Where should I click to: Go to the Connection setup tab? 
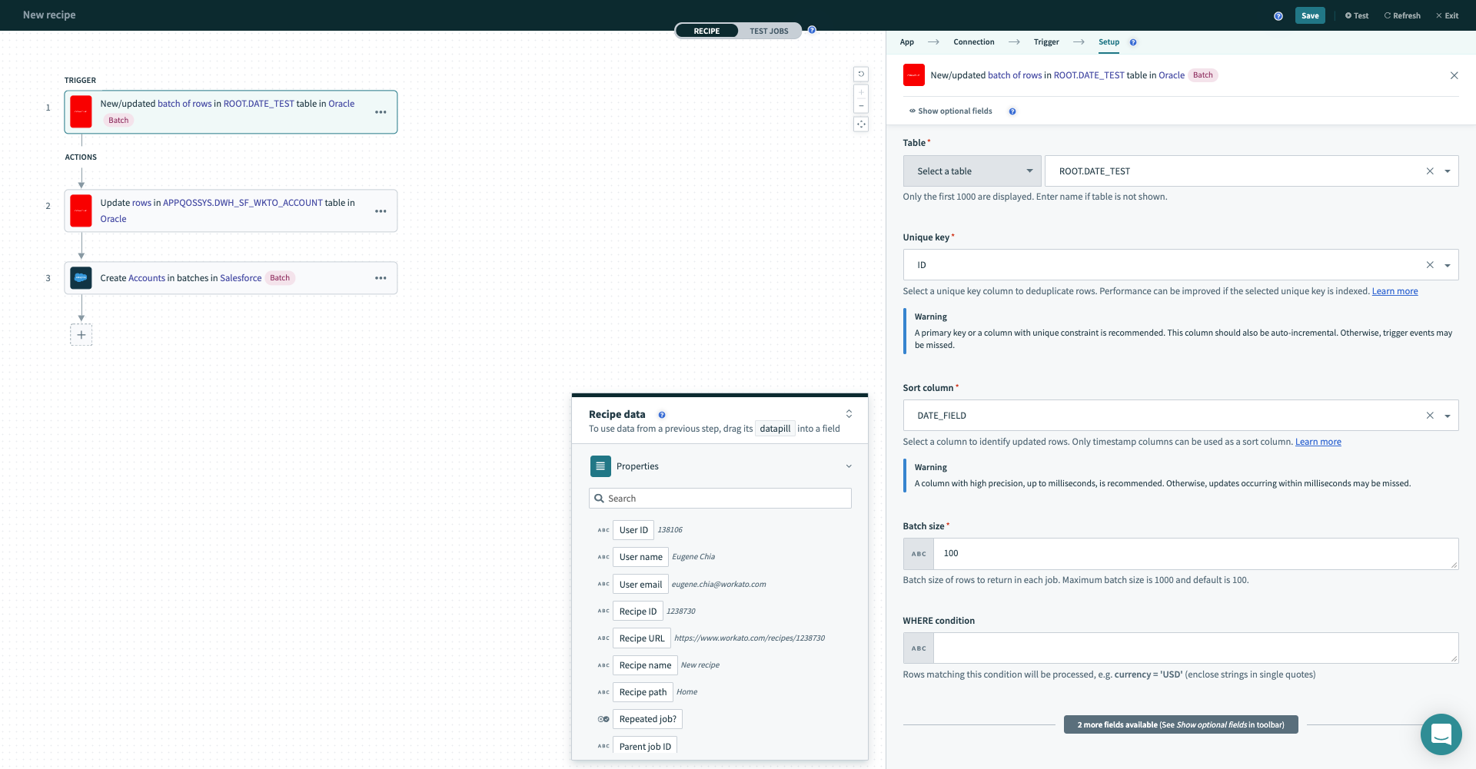[973, 42]
